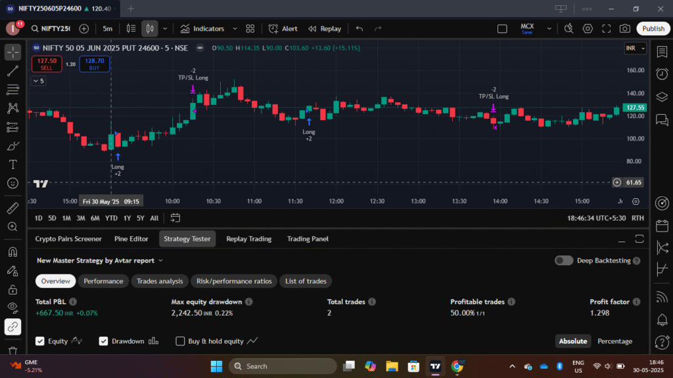Publish the chart idea
The width and height of the screenshot is (673, 378).
click(653, 29)
